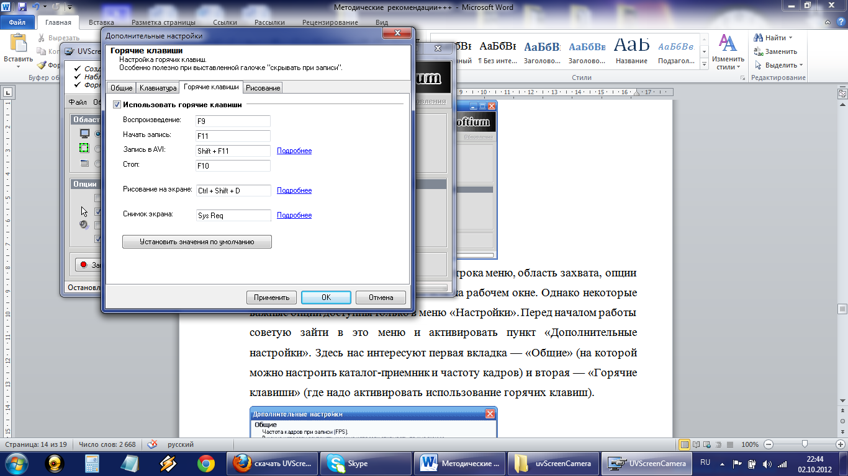The image size is (848, 476).
Task: Open the Файл tab in Word
Action: point(17,22)
